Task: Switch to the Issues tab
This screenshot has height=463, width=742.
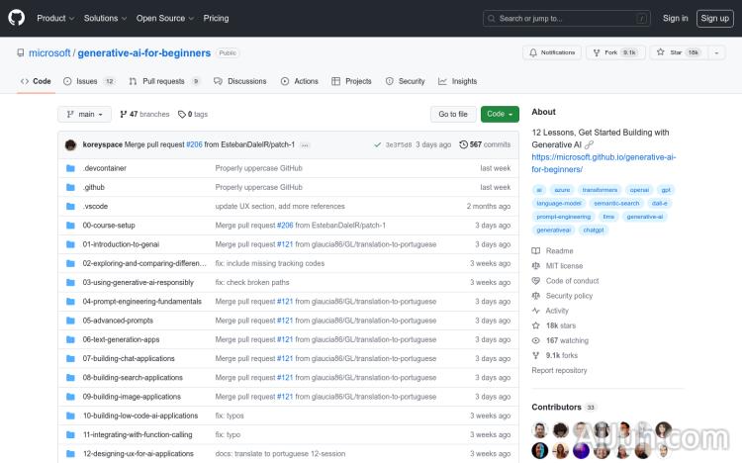Action: [x=88, y=81]
